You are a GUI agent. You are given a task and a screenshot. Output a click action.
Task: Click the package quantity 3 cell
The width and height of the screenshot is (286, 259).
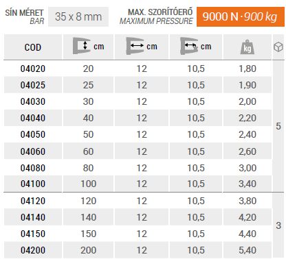278,225
